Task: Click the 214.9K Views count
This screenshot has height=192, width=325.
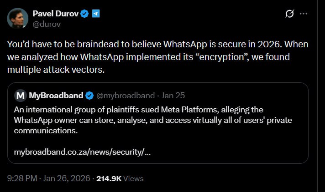Action: point(109,179)
